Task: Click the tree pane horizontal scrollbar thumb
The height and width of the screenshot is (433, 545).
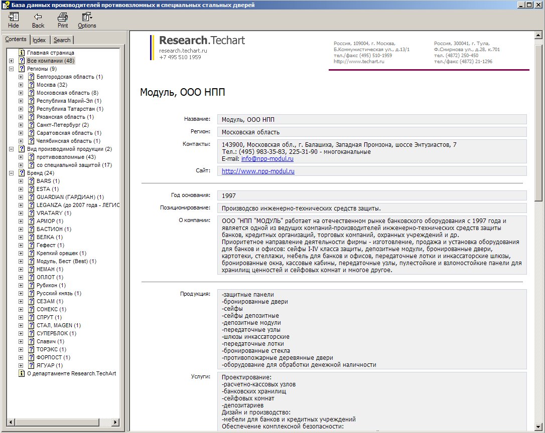Action: [x=57, y=422]
